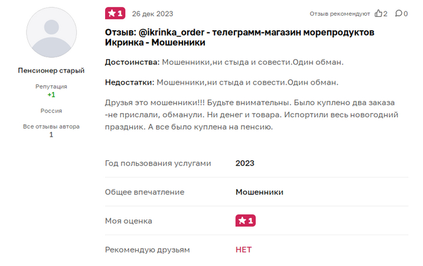Click the review paragraph starting Друзья это мошенники
Image resolution: width=423 pixels, height=266 pixels.
pos(248,113)
